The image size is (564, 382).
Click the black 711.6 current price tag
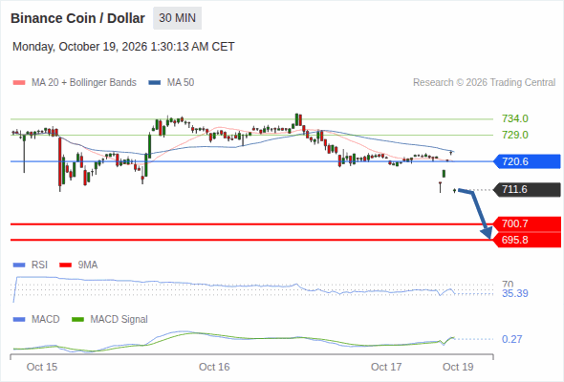pos(527,189)
